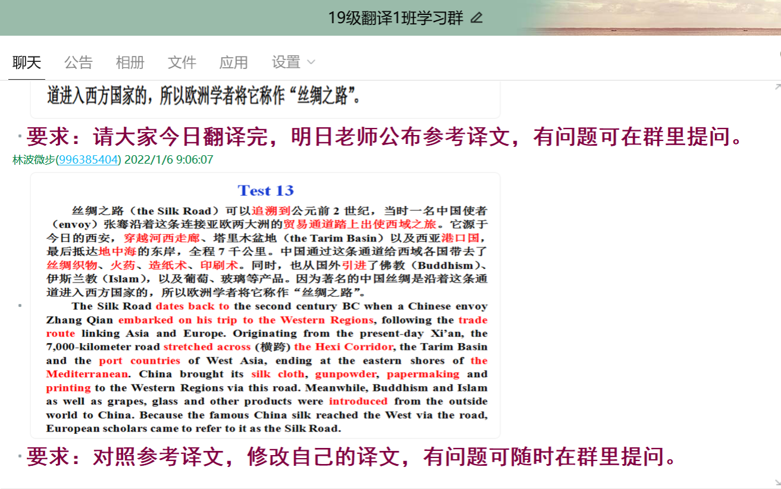
Task: Click the group title 19级翻译1班学习群
Action: pyautogui.click(x=395, y=18)
